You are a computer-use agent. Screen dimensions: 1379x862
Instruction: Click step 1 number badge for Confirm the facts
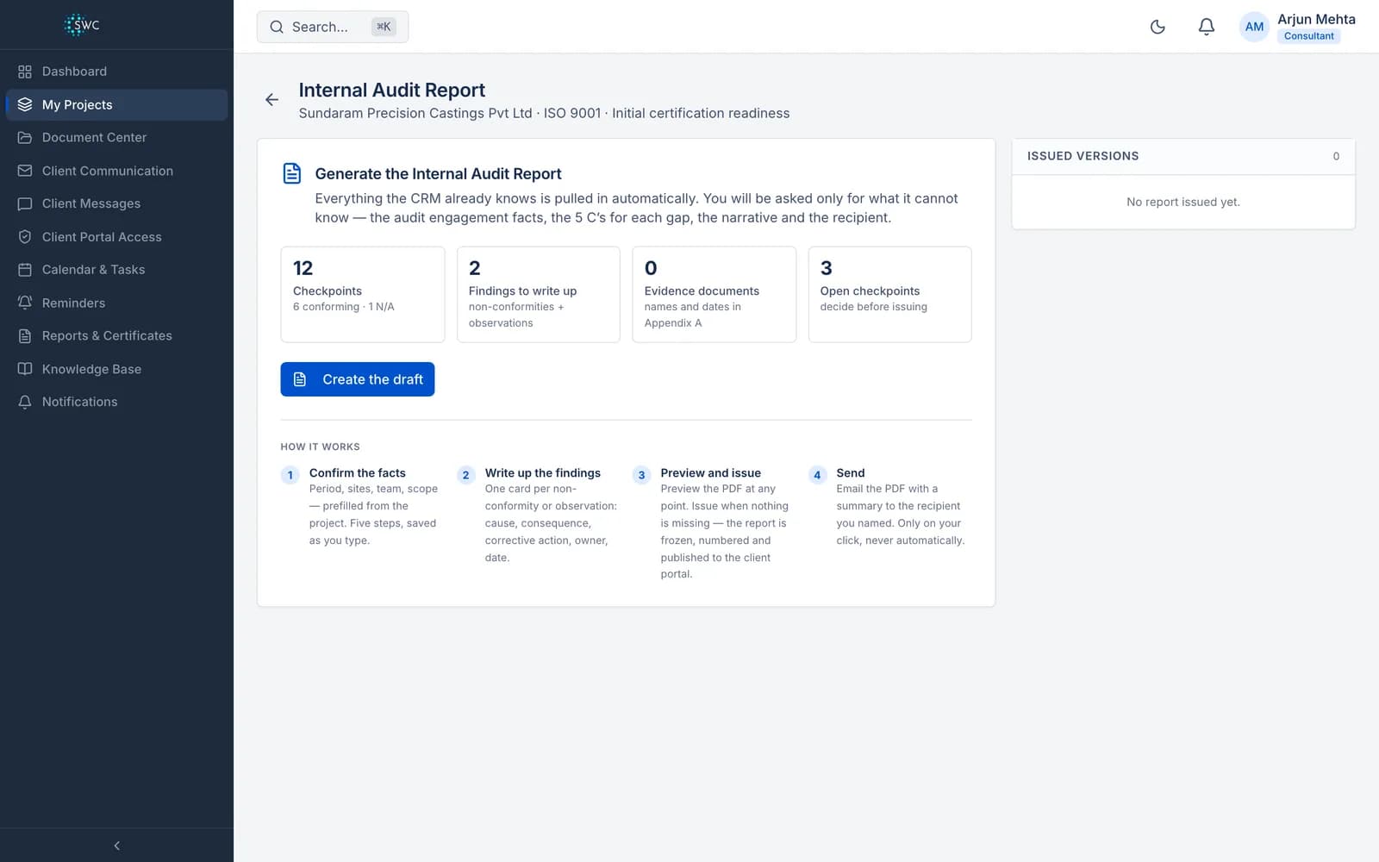(290, 475)
